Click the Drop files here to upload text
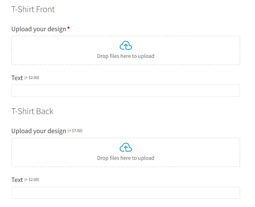 tap(126, 56)
